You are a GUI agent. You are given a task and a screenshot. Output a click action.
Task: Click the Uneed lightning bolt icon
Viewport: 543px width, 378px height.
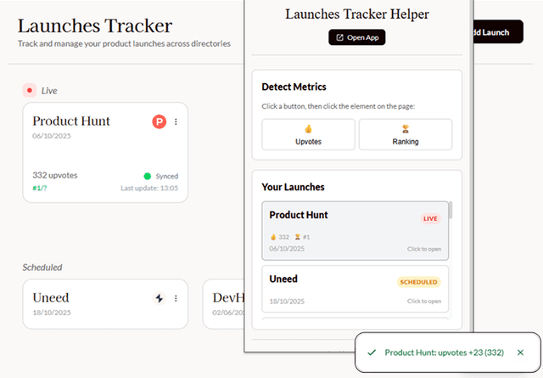pyautogui.click(x=160, y=298)
